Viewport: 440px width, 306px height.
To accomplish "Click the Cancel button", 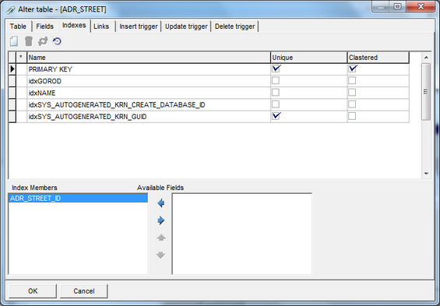I will pos(83,291).
